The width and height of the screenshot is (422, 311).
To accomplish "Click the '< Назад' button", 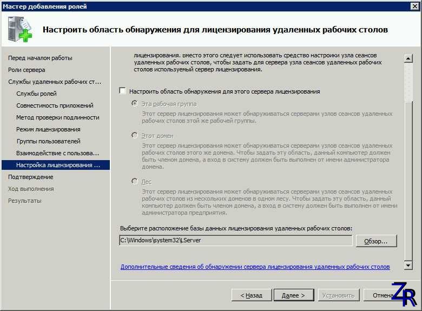I will (x=252, y=295).
